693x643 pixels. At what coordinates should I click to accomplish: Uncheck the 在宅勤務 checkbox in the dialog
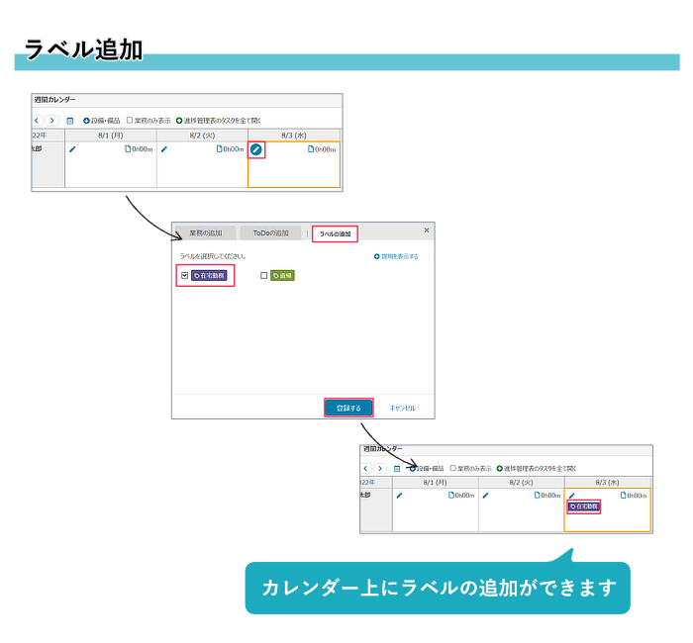click(x=184, y=276)
